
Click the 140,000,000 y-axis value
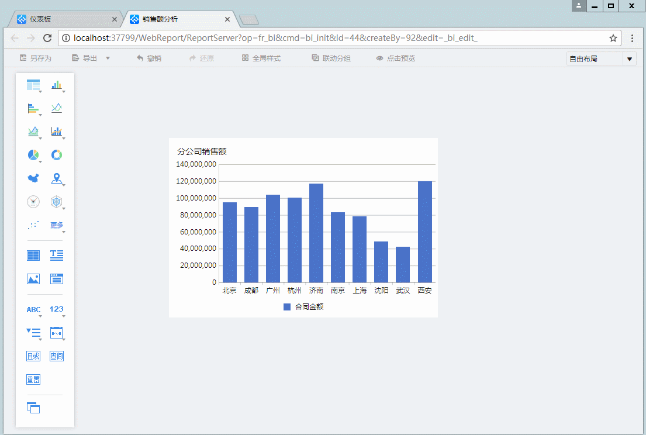(x=196, y=164)
